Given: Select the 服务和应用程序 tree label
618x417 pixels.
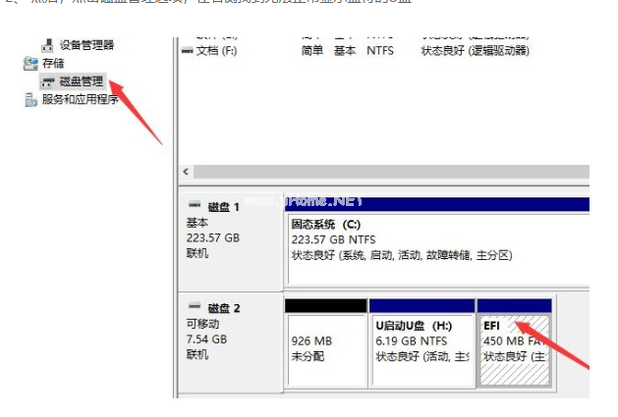Looking at the screenshot, I should 80,99.
